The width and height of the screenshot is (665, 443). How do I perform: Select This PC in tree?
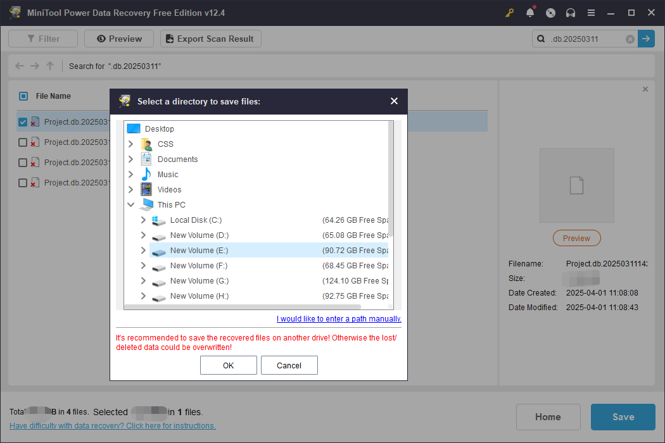click(x=172, y=205)
